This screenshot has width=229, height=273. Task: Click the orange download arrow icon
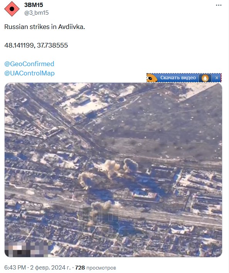[205, 78]
